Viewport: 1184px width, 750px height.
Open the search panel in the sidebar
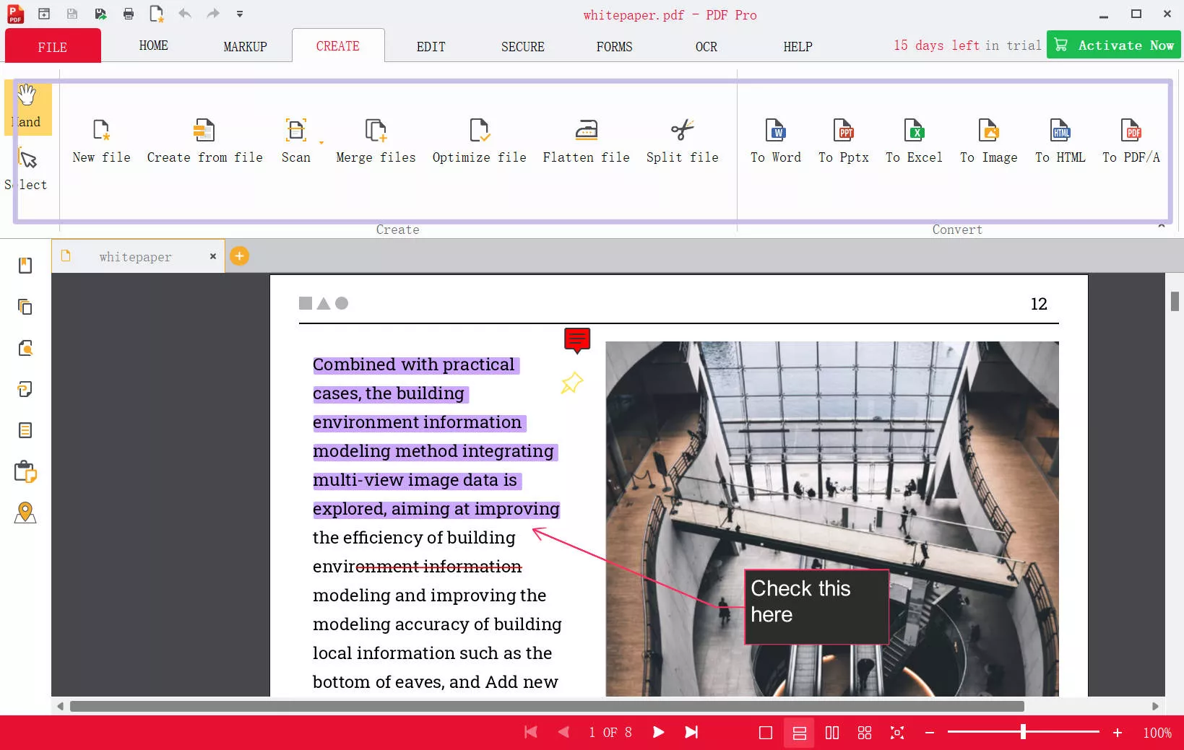pyautogui.click(x=25, y=349)
